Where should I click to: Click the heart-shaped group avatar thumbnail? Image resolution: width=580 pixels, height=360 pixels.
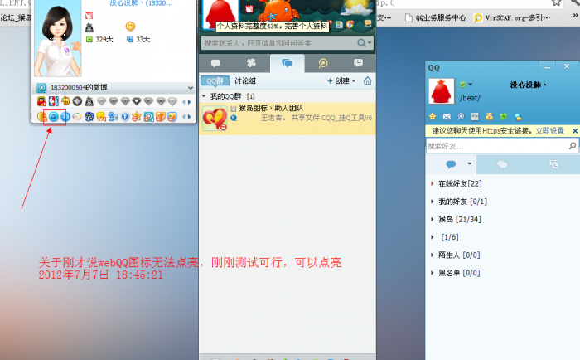point(215,118)
